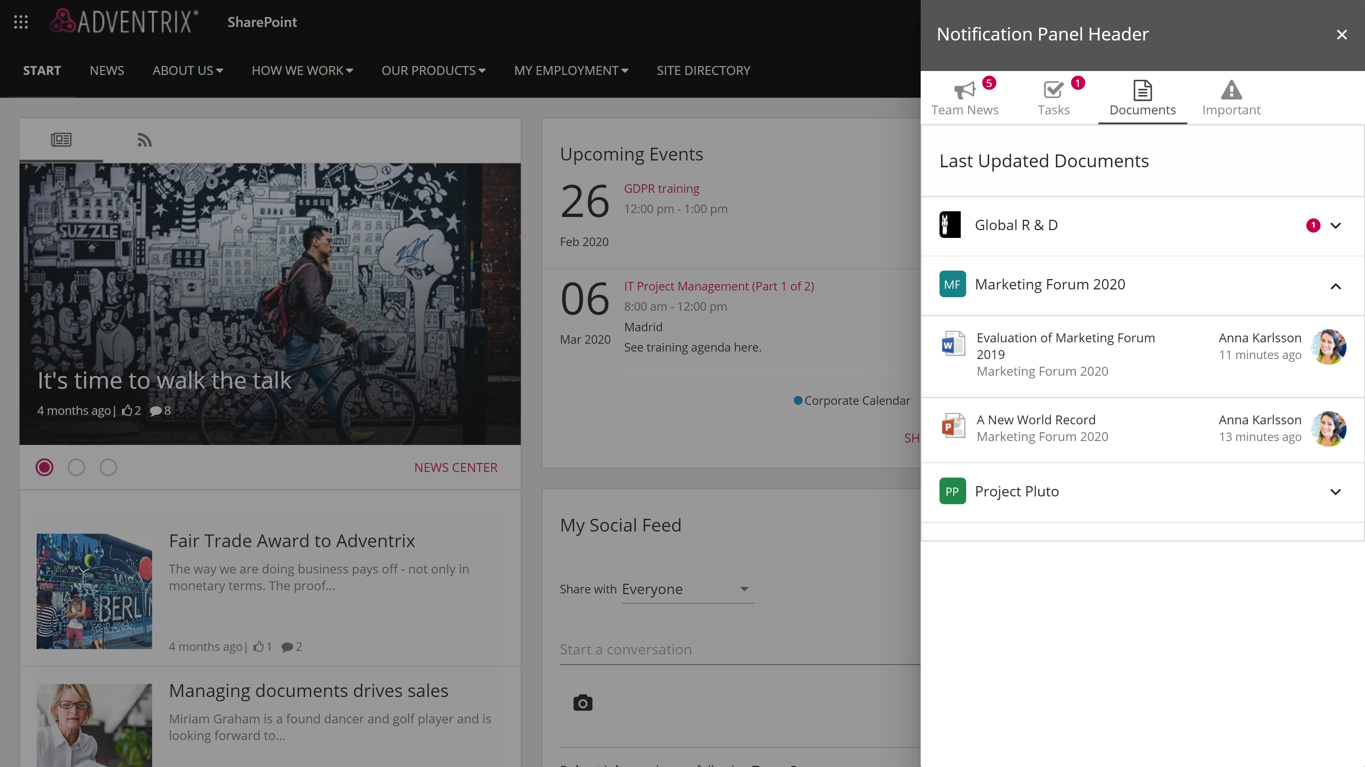Select the newspaper view icon

pyautogui.click(x=61, y=140)
